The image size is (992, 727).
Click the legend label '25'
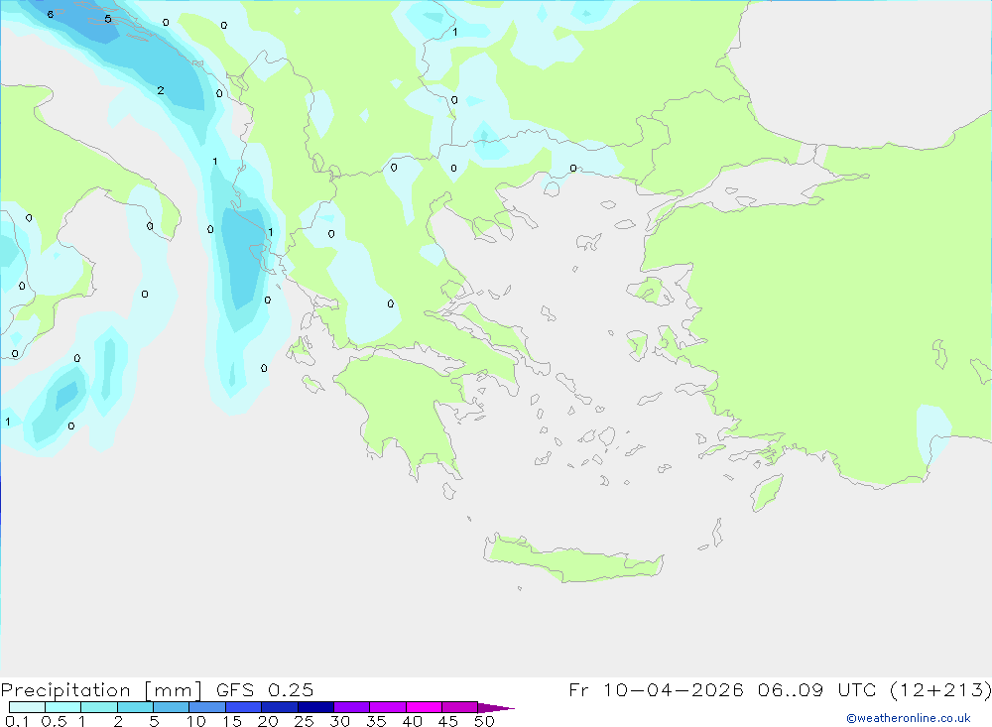305,721
